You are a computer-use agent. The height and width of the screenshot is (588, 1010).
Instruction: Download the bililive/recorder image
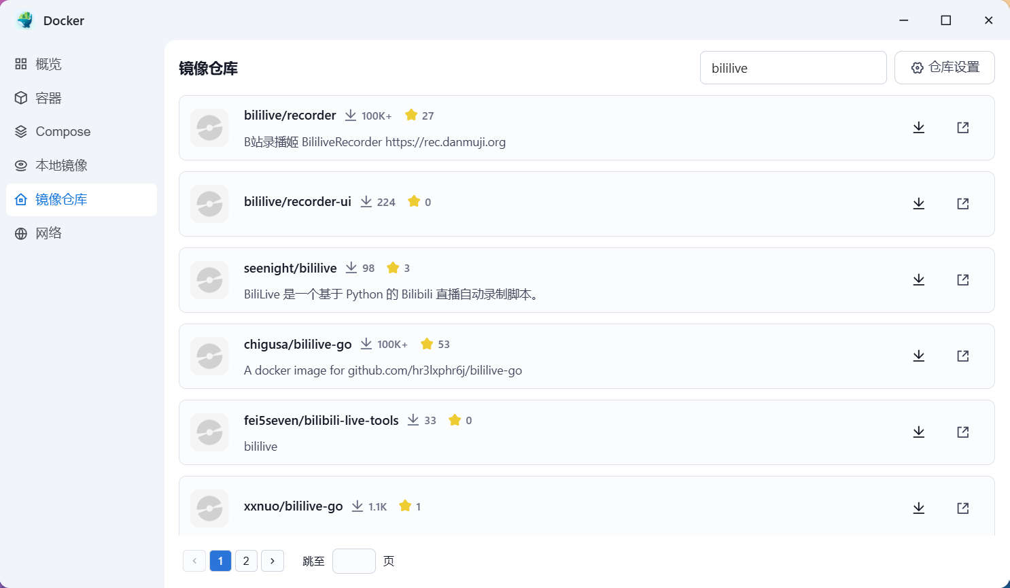(919, 128)
